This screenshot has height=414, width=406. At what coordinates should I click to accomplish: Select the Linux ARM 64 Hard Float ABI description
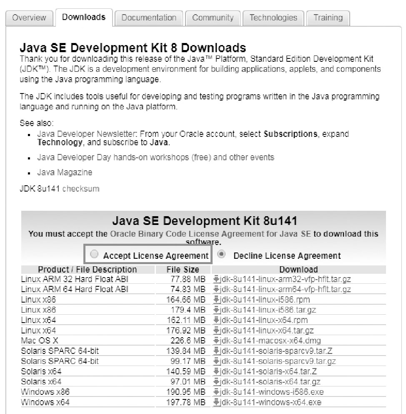[x=75, y=289]
